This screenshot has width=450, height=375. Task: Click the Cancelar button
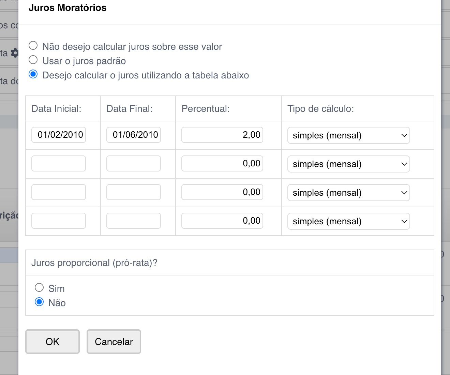click(x=114, y=342)
